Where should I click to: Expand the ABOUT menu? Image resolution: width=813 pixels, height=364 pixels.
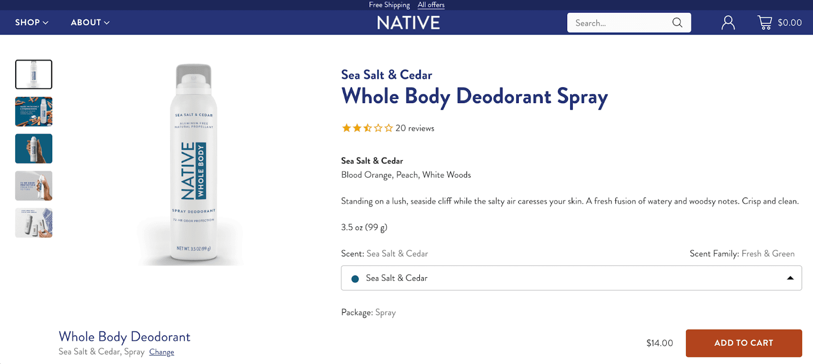[90, 22]
